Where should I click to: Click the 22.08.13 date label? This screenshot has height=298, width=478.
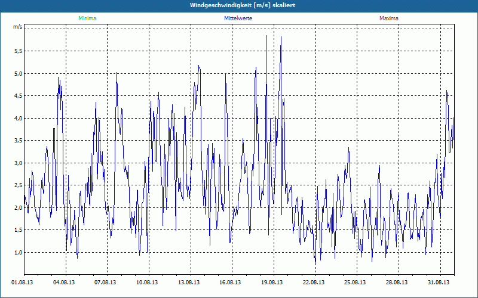click(x=314, y=283)
